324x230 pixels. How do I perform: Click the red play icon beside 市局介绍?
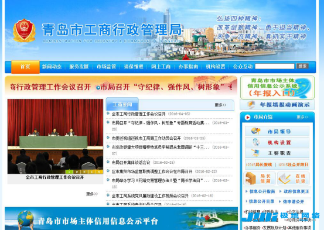[x=247, y=117]
